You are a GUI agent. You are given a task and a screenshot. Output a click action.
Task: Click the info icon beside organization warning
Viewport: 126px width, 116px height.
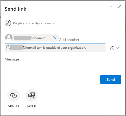(8, 47)
